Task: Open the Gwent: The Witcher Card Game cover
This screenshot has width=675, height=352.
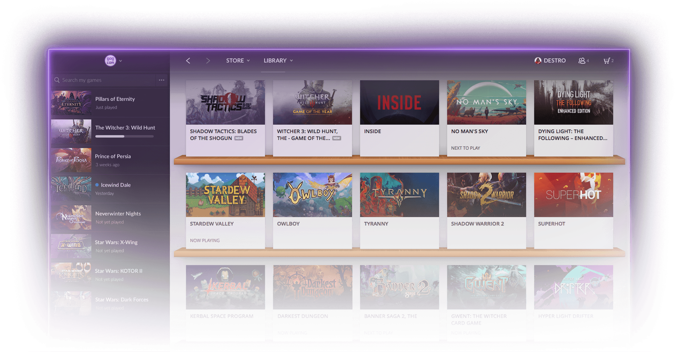Action: point(486,287)
